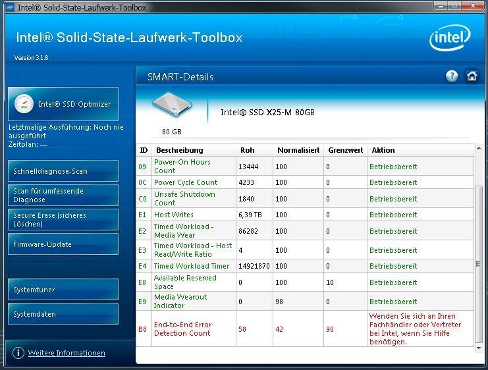Click raw value 4233
This screenshot has width=488, height=370.
tap(246, 182)
